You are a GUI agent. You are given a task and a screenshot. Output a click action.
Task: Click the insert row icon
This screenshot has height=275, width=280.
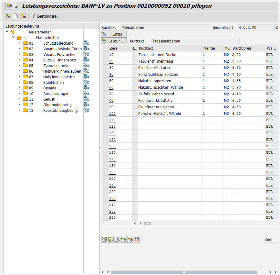pyautogui.click(x=124, y=239)
